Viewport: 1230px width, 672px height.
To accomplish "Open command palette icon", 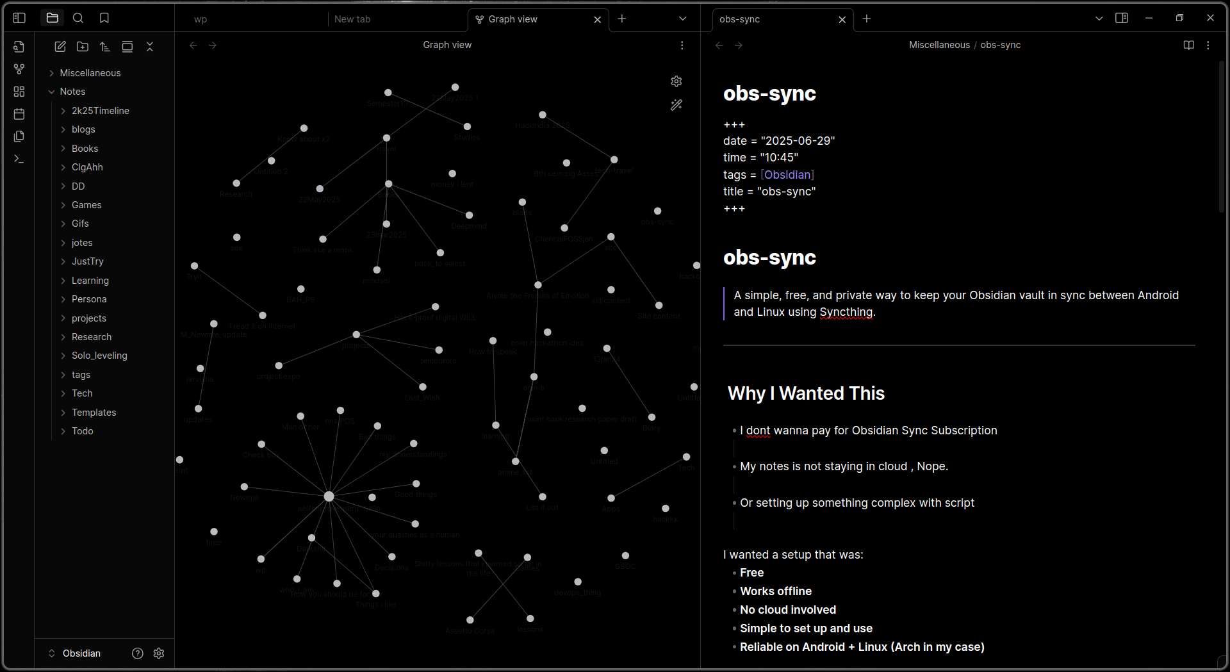I will click(x=19, y=159).
